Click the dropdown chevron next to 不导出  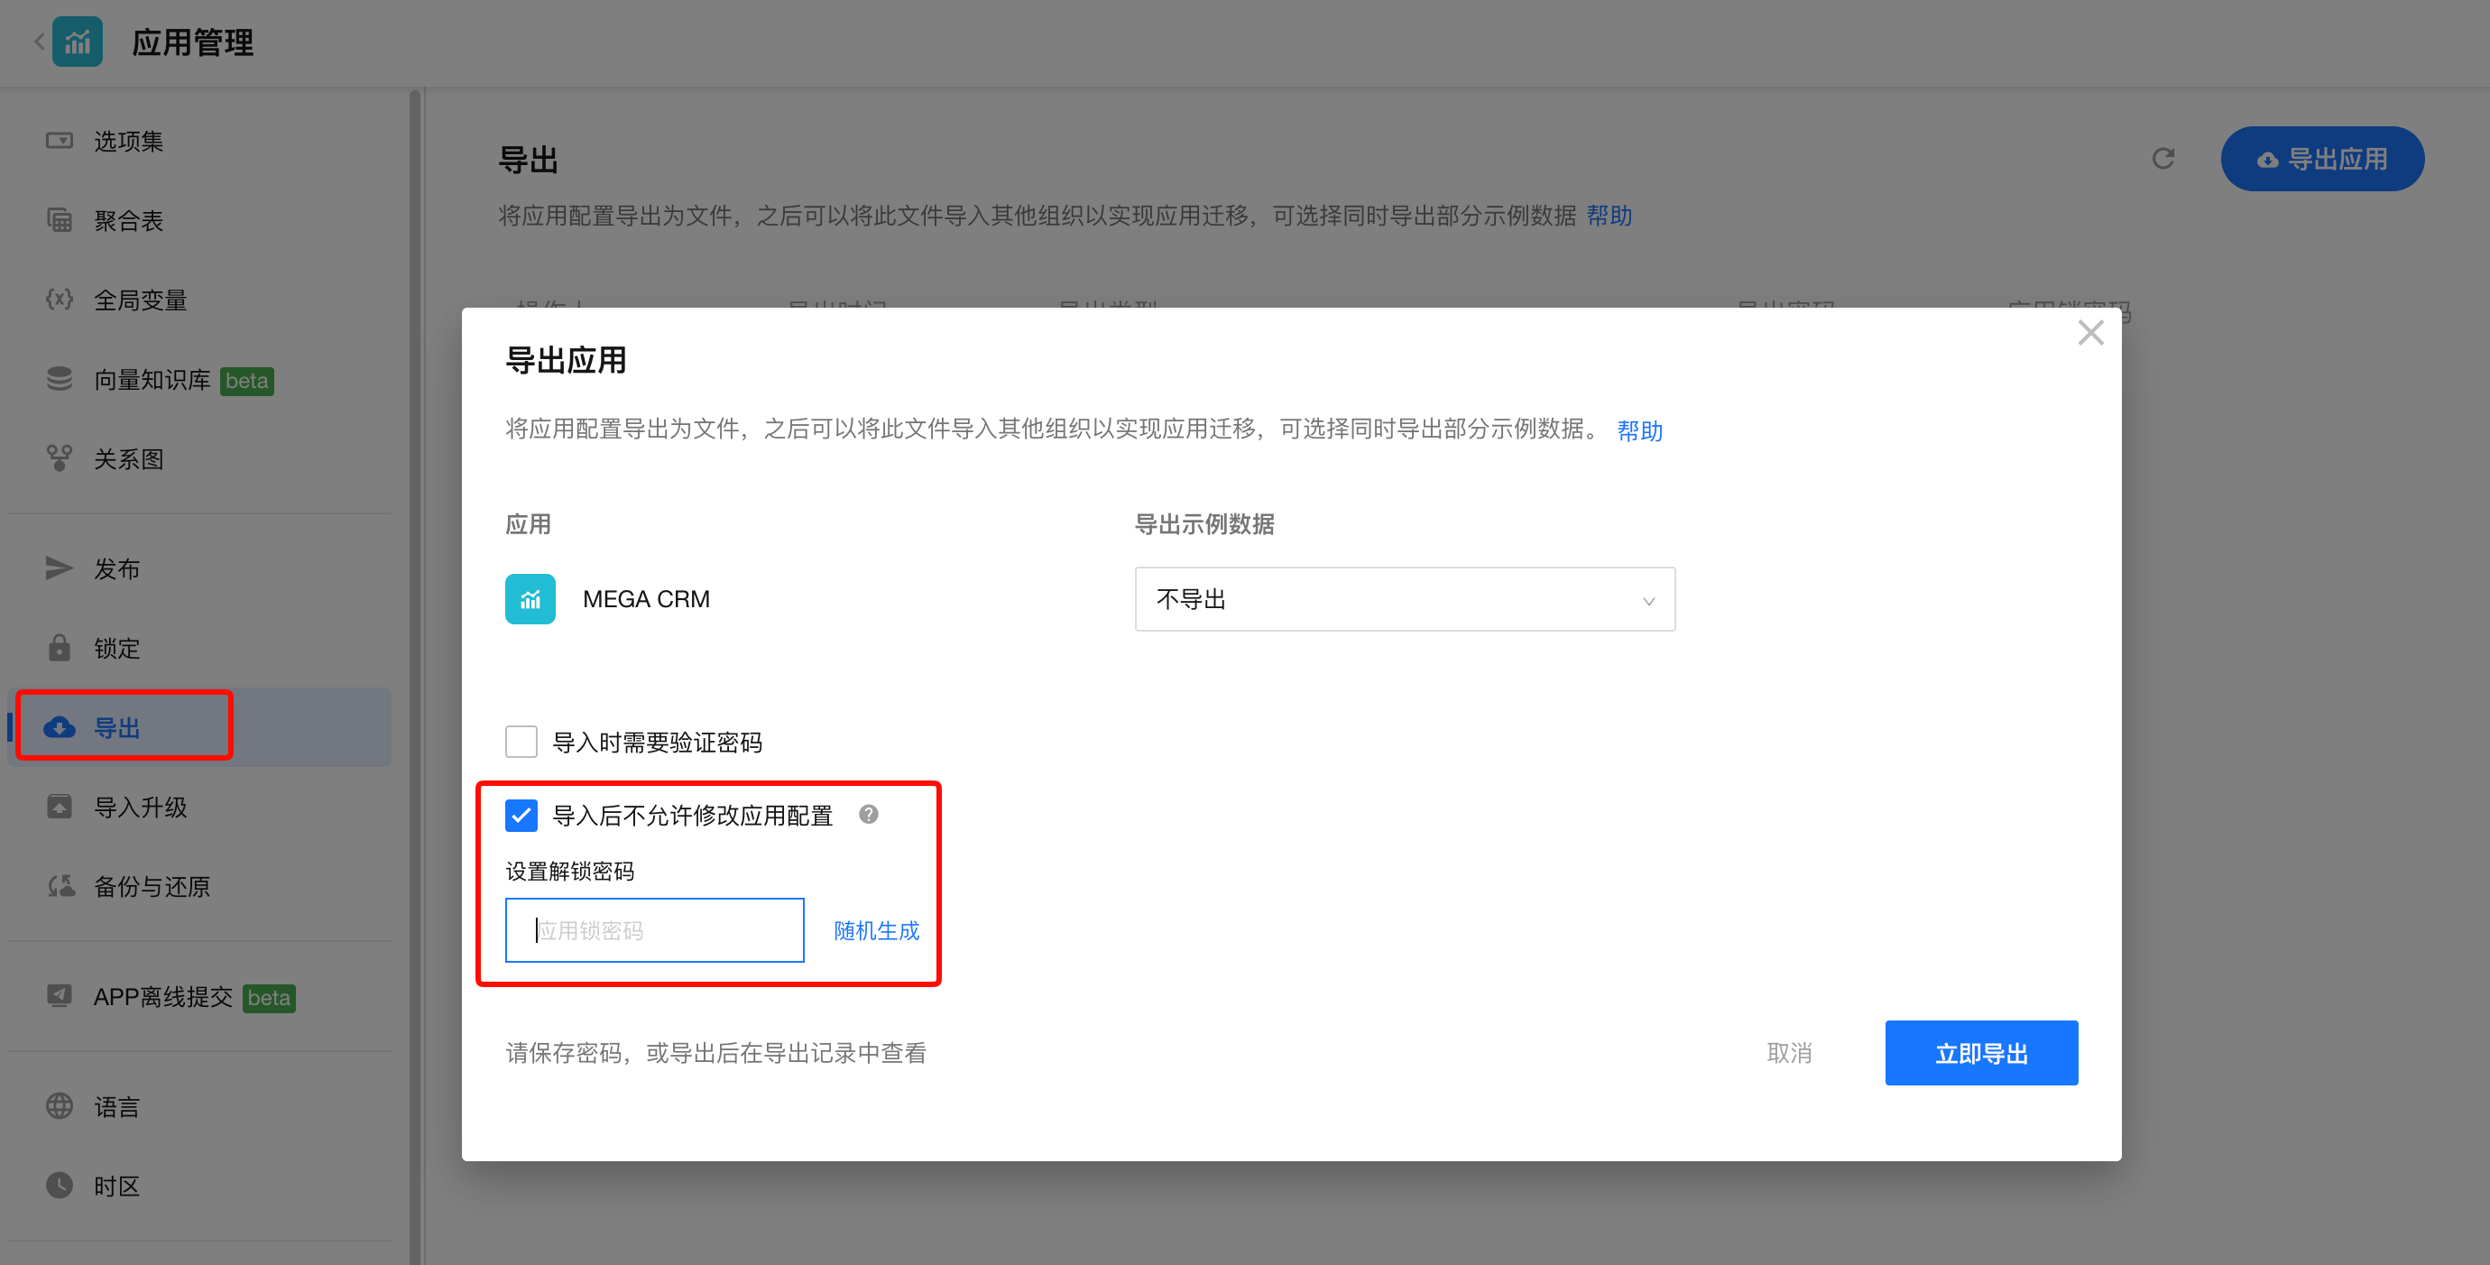tap(1648, 600)
